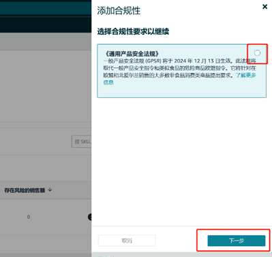Focus the 按 SKU search field
272x257 pixels.
81,141
